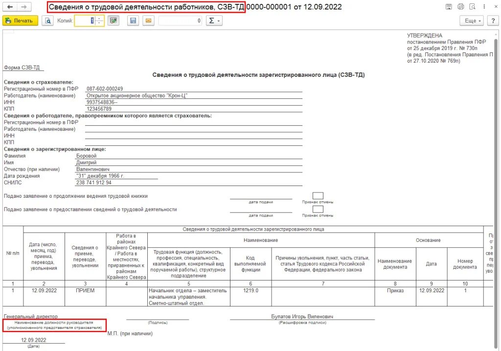
Task: Expand the arrow next to the Σ icon
Action: coord(218,21)
